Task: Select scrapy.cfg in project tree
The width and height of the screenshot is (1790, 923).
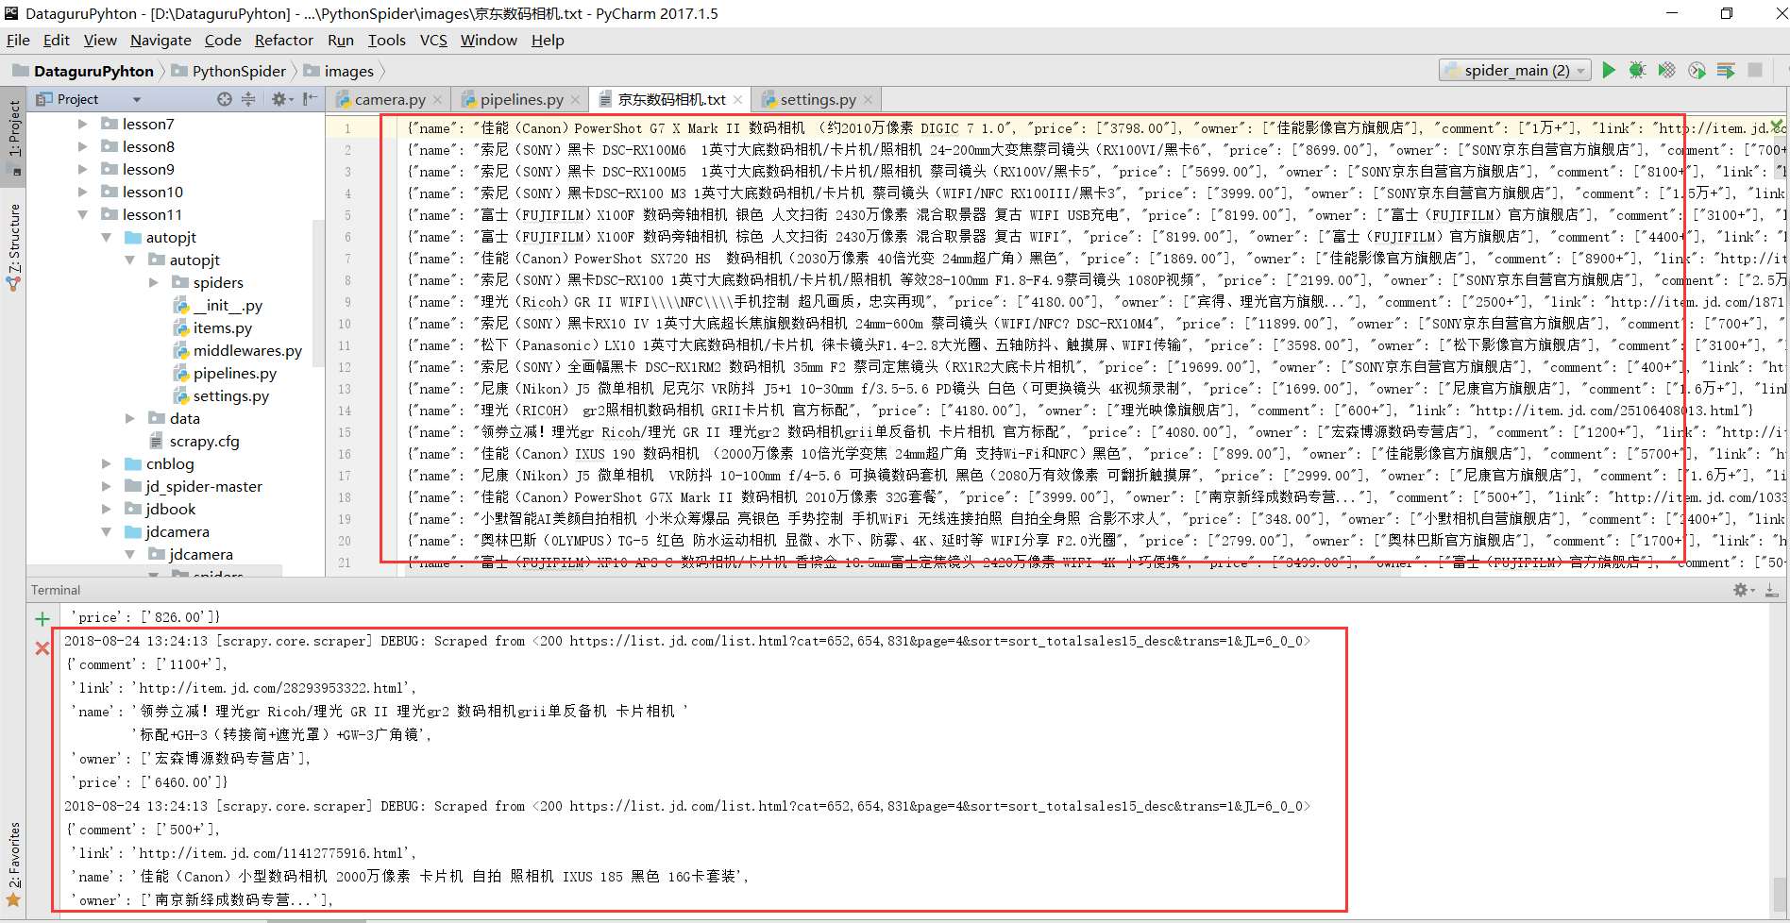Action: 204,441
